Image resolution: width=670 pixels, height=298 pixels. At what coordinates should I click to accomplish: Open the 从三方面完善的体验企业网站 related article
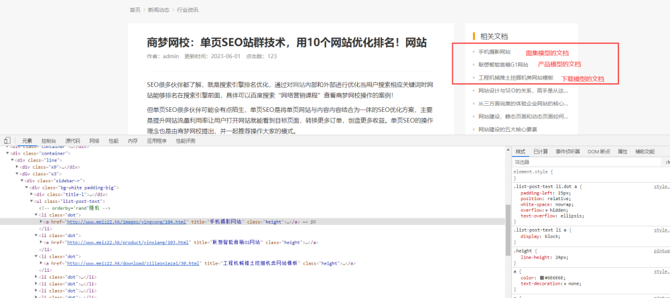[x=523, y=103]
